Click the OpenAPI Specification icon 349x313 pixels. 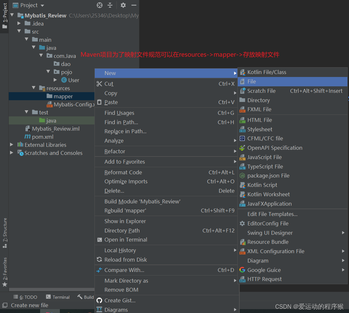pos(242,148)
